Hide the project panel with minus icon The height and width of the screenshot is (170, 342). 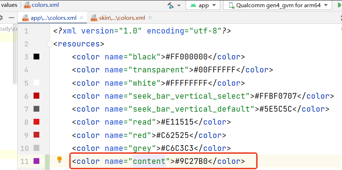coord(11,18)
